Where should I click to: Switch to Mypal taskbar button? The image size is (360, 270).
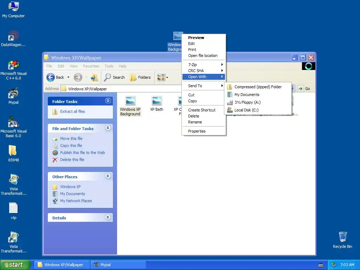118,265
